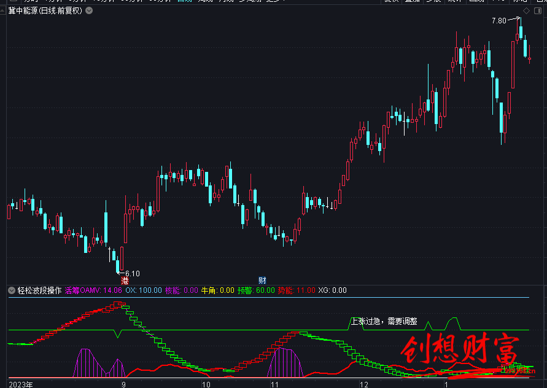Click the 港 event marker icon
Viewport: 547px width, 388px height.
125,281
